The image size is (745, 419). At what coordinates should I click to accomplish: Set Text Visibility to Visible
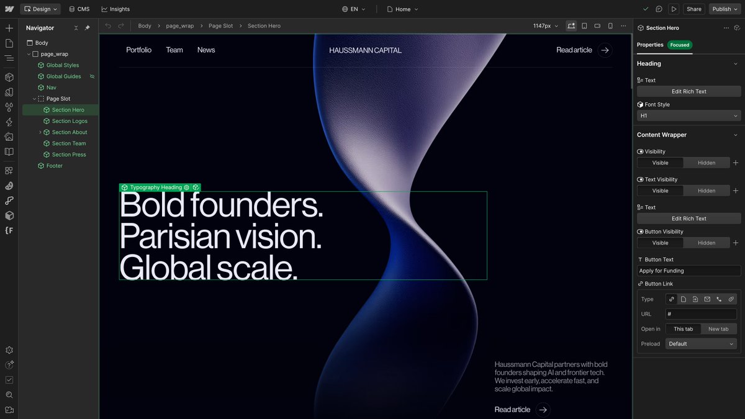click(x=660, y=191)
